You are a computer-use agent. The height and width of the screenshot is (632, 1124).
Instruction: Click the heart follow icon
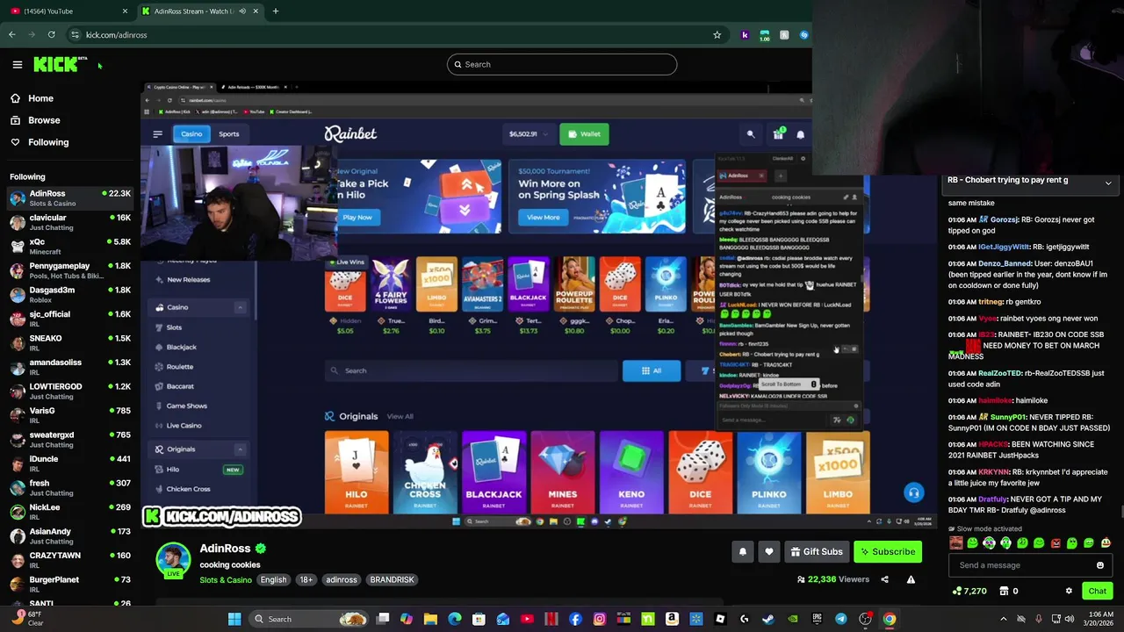[x=769, y=551]
